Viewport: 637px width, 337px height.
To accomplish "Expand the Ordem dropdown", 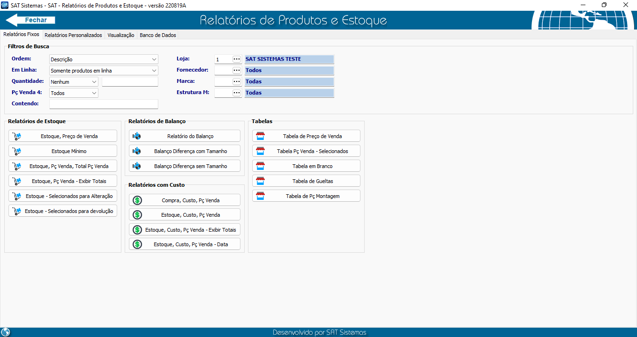I will click(154, 59).
